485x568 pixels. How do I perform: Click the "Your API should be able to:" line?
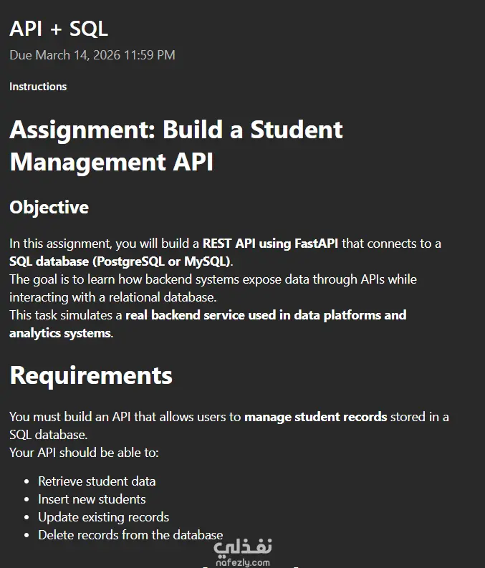click(x=84, y=453)
